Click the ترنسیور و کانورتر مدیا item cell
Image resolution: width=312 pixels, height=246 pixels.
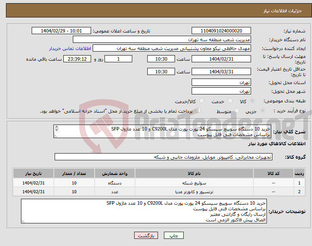point(194,192)
